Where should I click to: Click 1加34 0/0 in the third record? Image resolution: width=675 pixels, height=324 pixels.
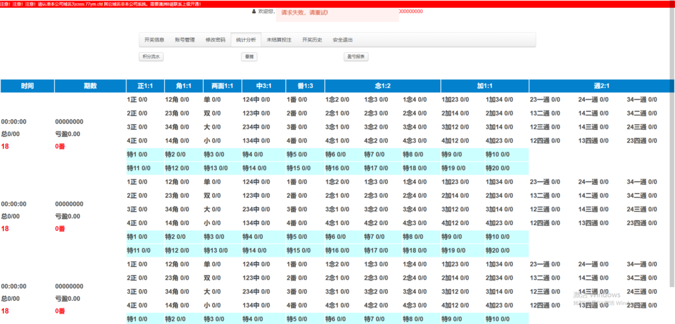pos(500,264)
